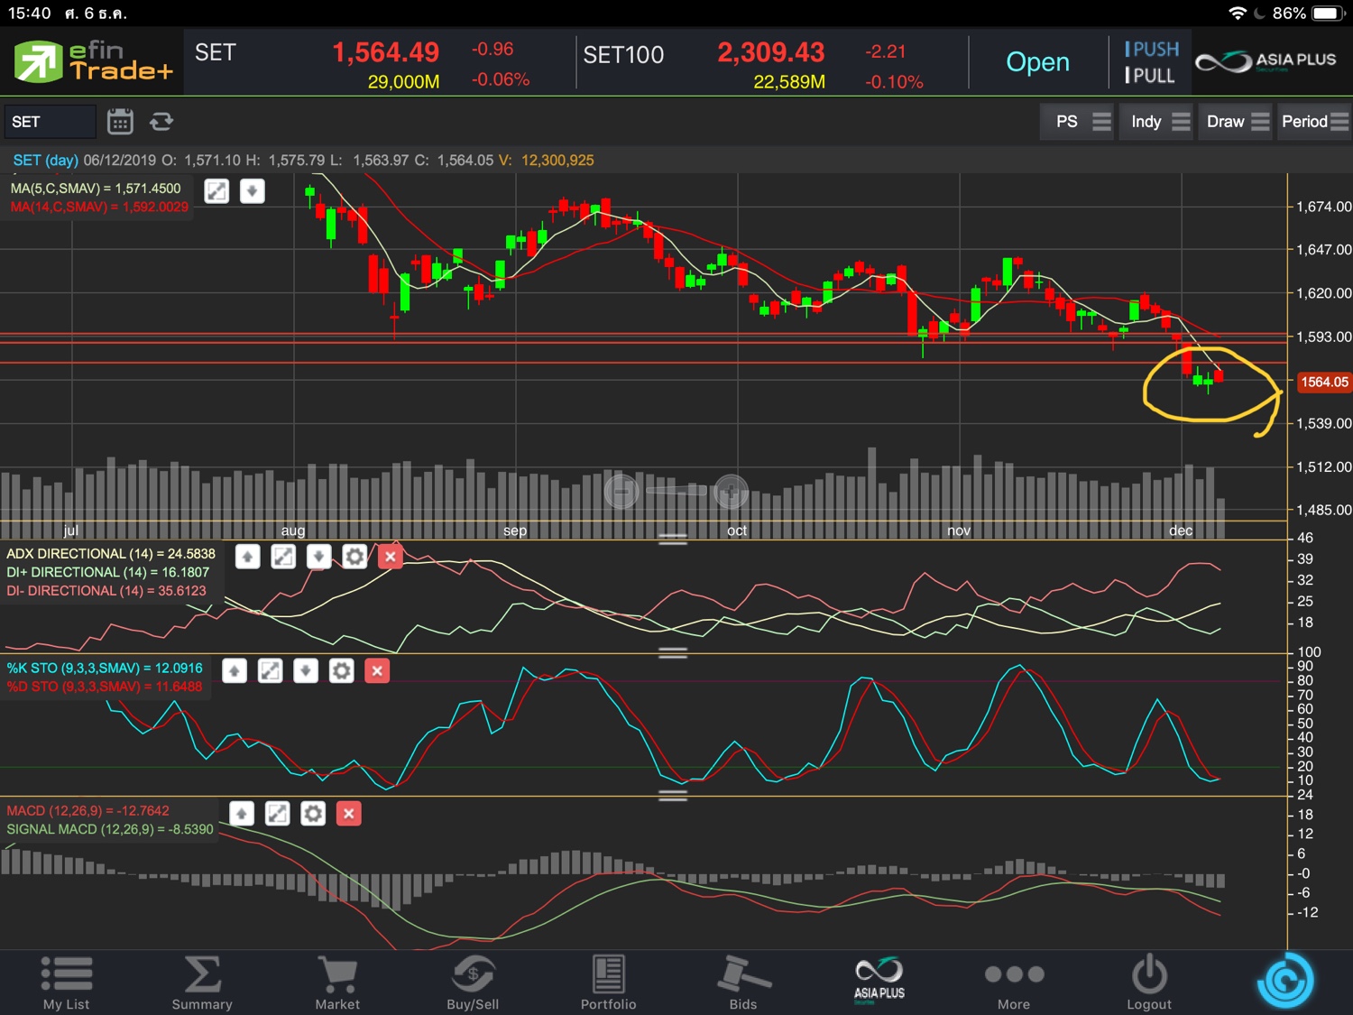Tap the efin Trade+ logo
This screenshot has height=1015, width=1353.
pyautogui.click(x=92, y=61)
